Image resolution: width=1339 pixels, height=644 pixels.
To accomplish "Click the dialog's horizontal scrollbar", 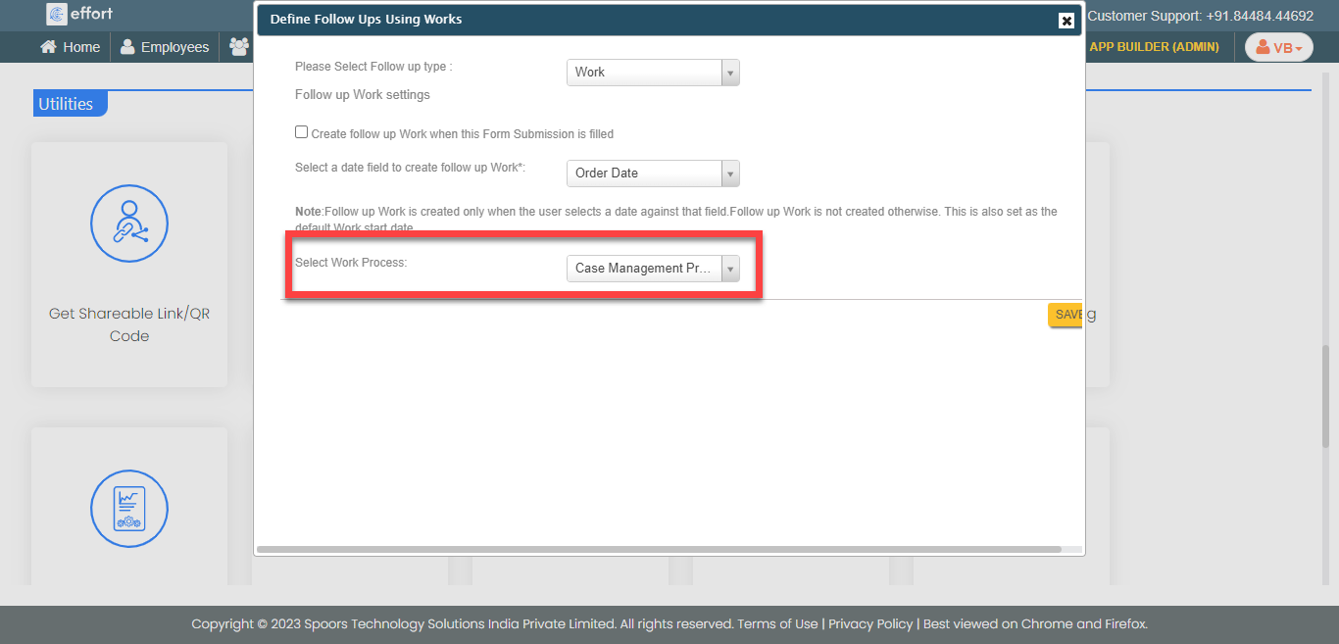I will click(659, 550).
